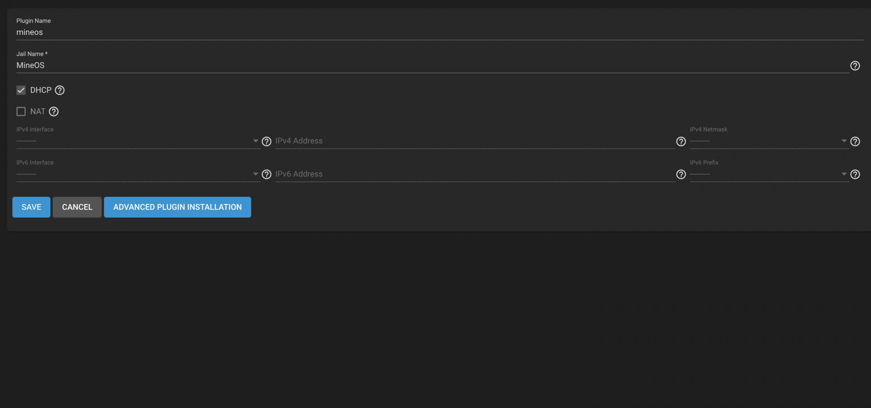Open IPv6 Prefix help icon
This screenshot has width=871, height=408.
pyautogui.click(x=855, y=175)
